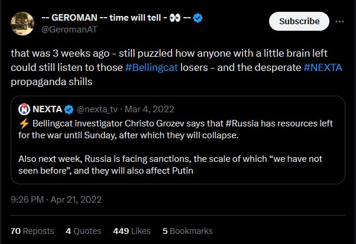Open the quoted NEXTA tweet about Christo Grozev

point(178,140)
